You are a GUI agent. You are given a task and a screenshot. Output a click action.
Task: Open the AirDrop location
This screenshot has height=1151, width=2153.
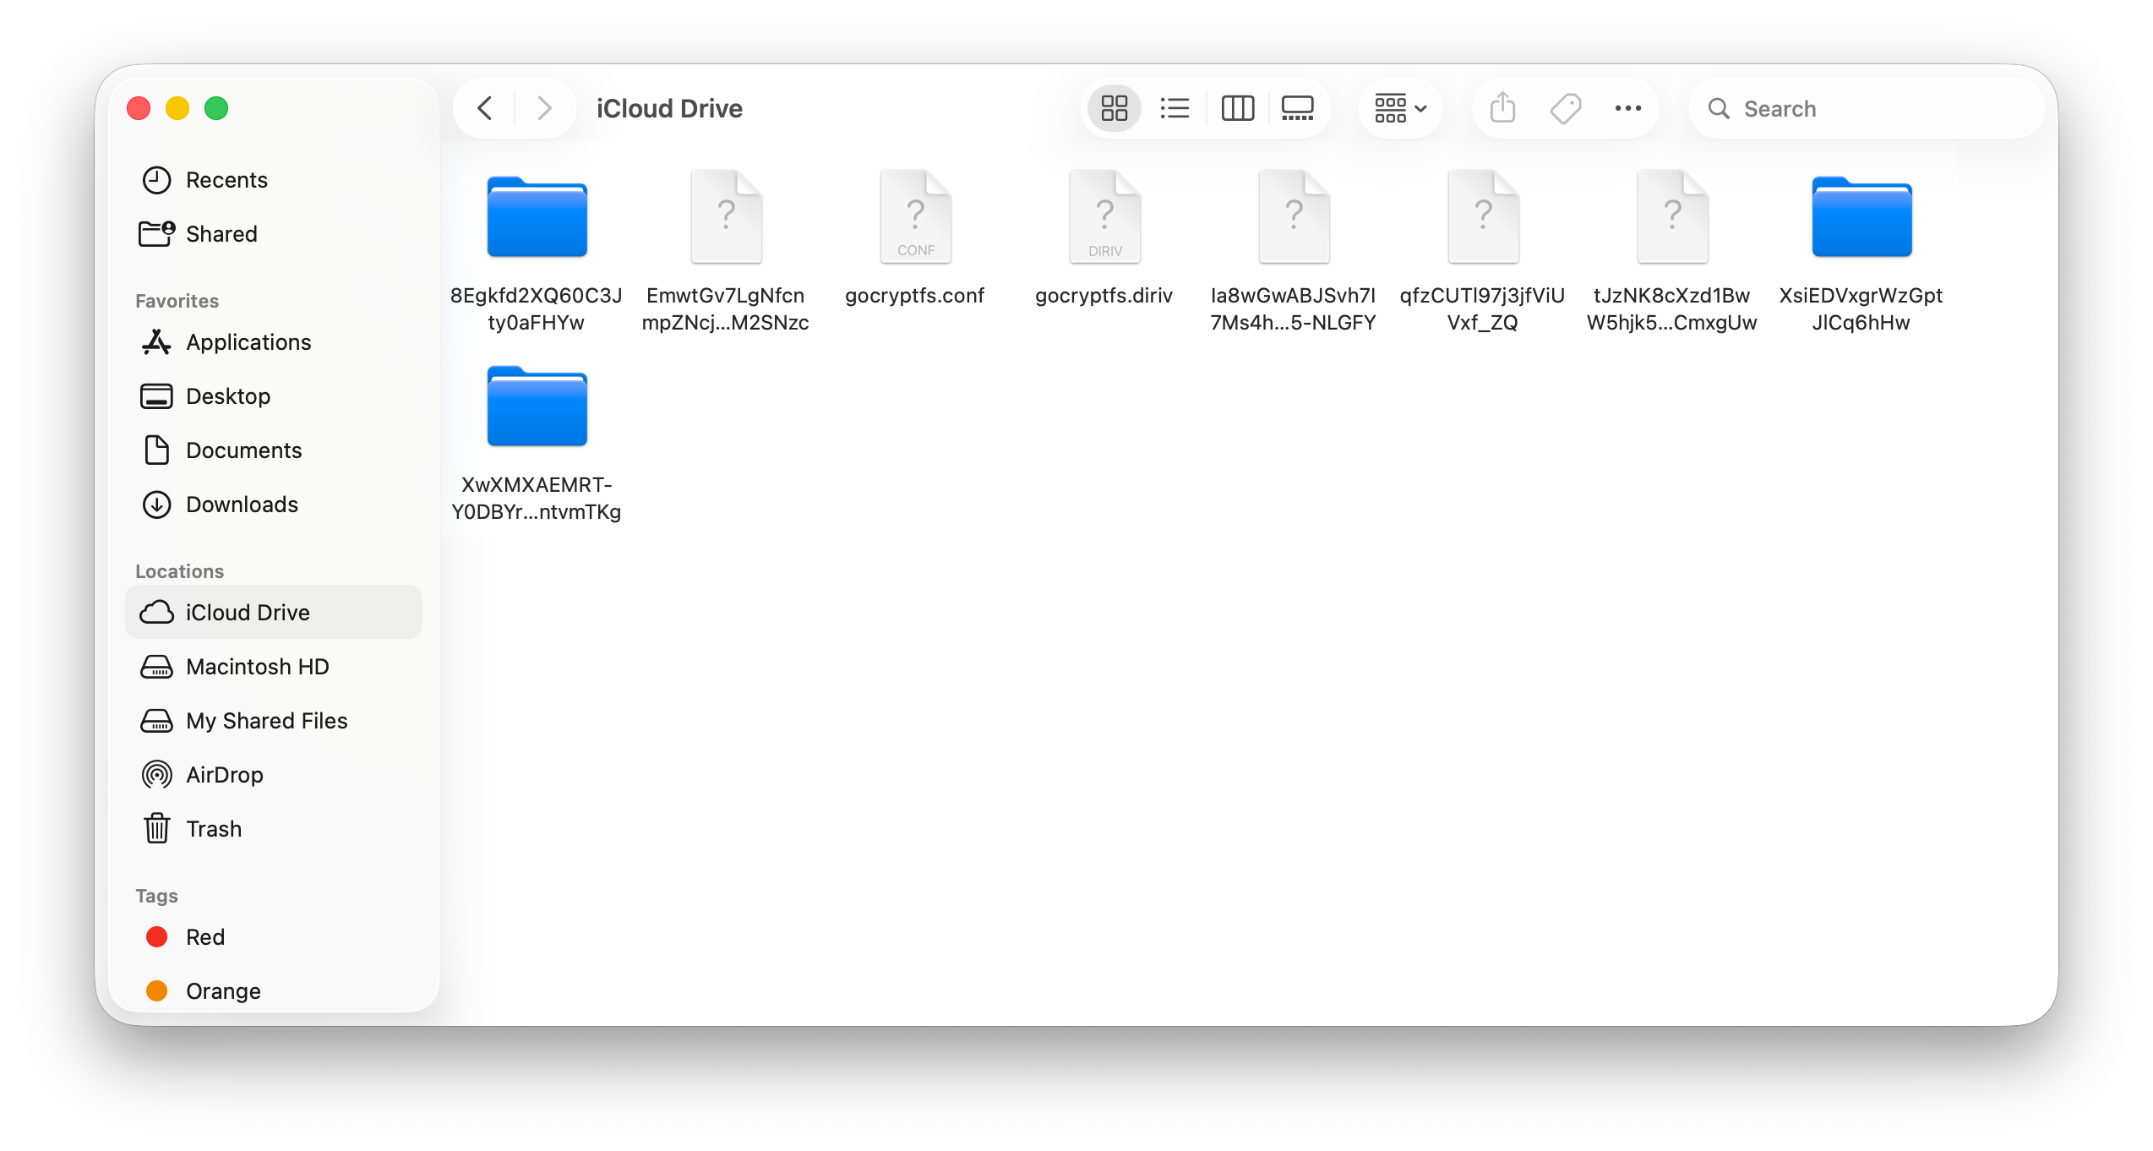[224, 774]
